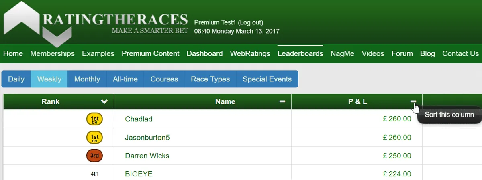
Task: Click the Name column header label
Action: pos(225,102)
